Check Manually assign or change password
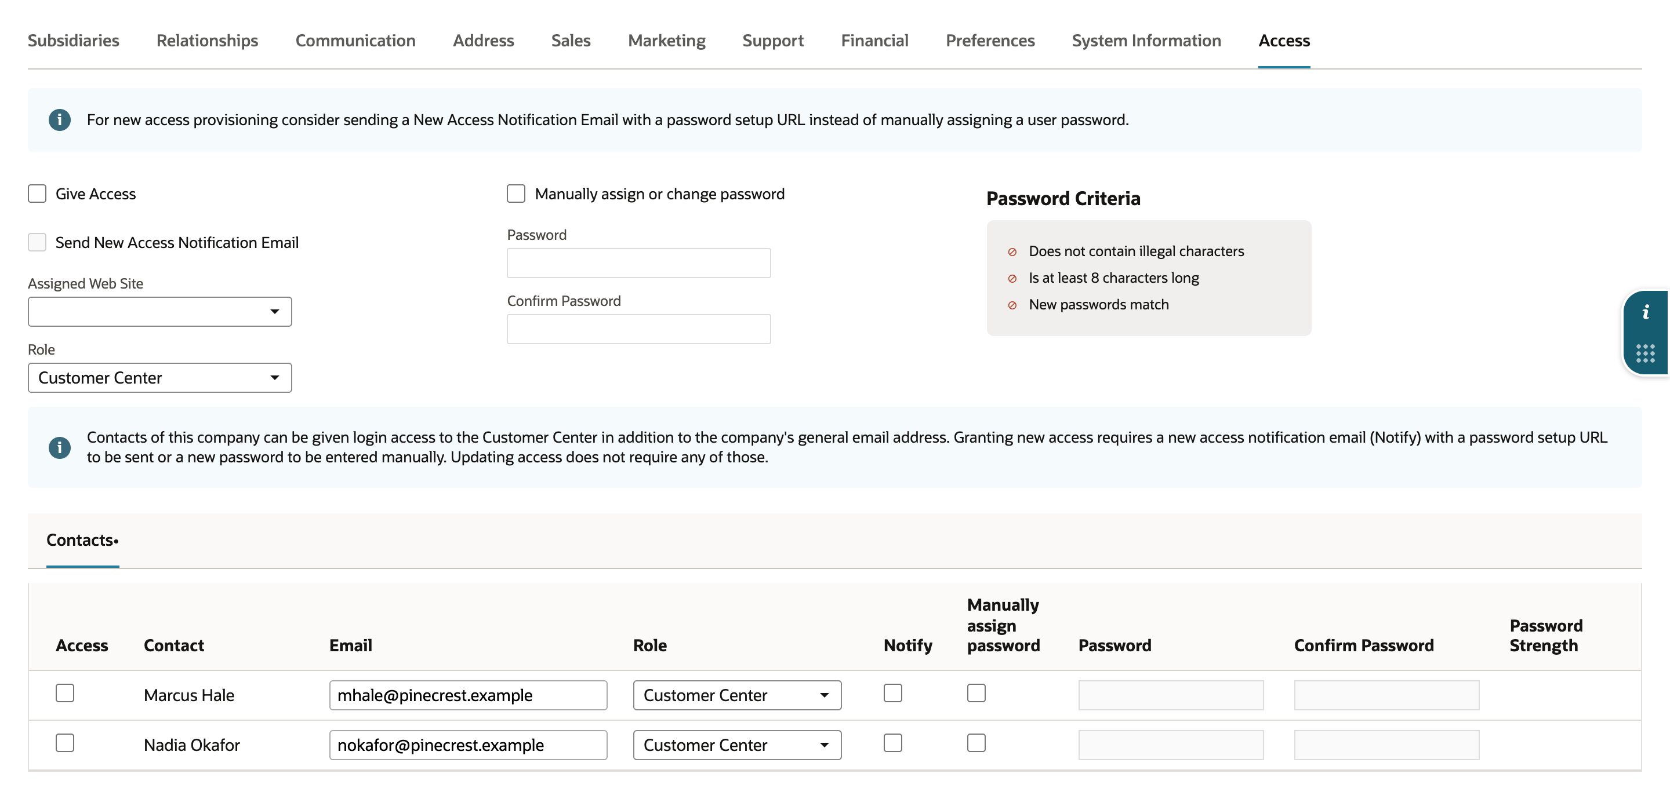The height and width of the screenshot is (788, 1670). (x=516, y=194)
